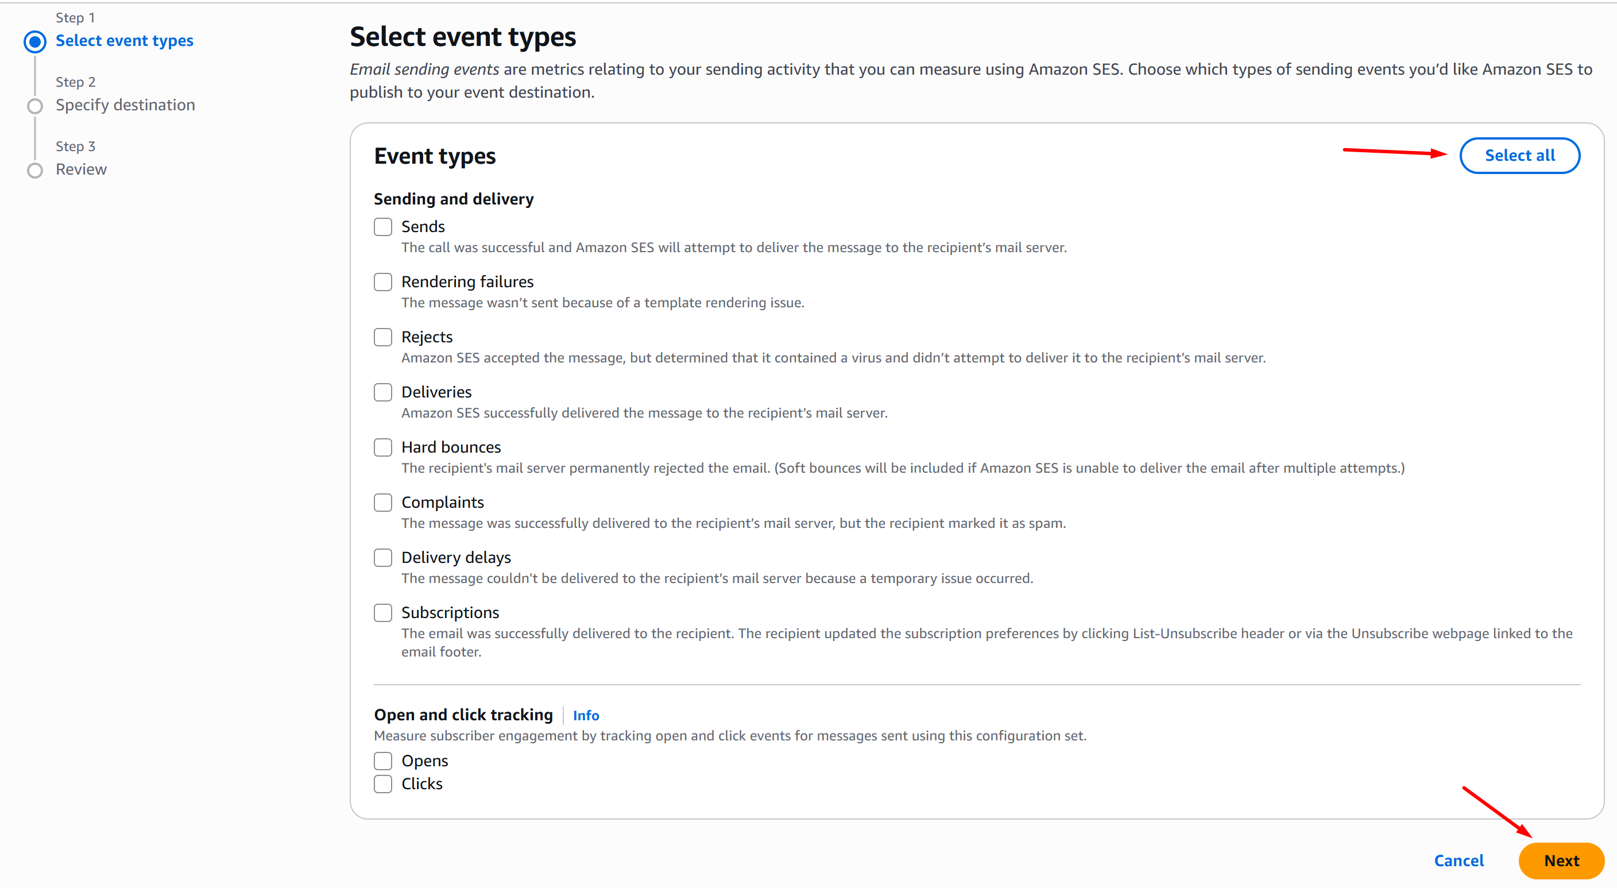Enable the Rendering failures checkbox

(383, 282)
